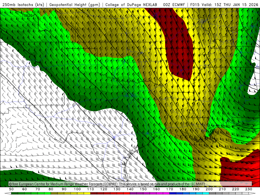Click the 150 value on the color scale

143,189
